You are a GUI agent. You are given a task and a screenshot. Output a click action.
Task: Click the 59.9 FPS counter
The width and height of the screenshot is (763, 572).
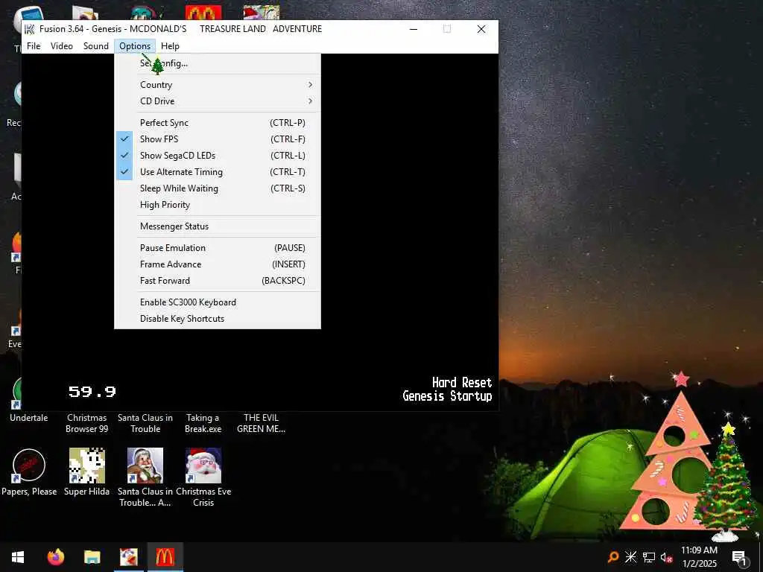(x=92, y=392)
